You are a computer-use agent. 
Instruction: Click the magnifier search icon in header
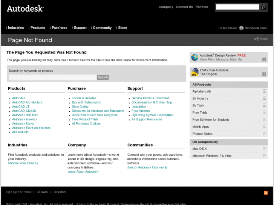(x=263, y=7)
